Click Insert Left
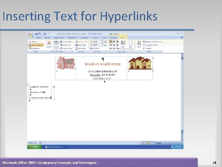The image size is (222, 167). click(x=65, y=45)
